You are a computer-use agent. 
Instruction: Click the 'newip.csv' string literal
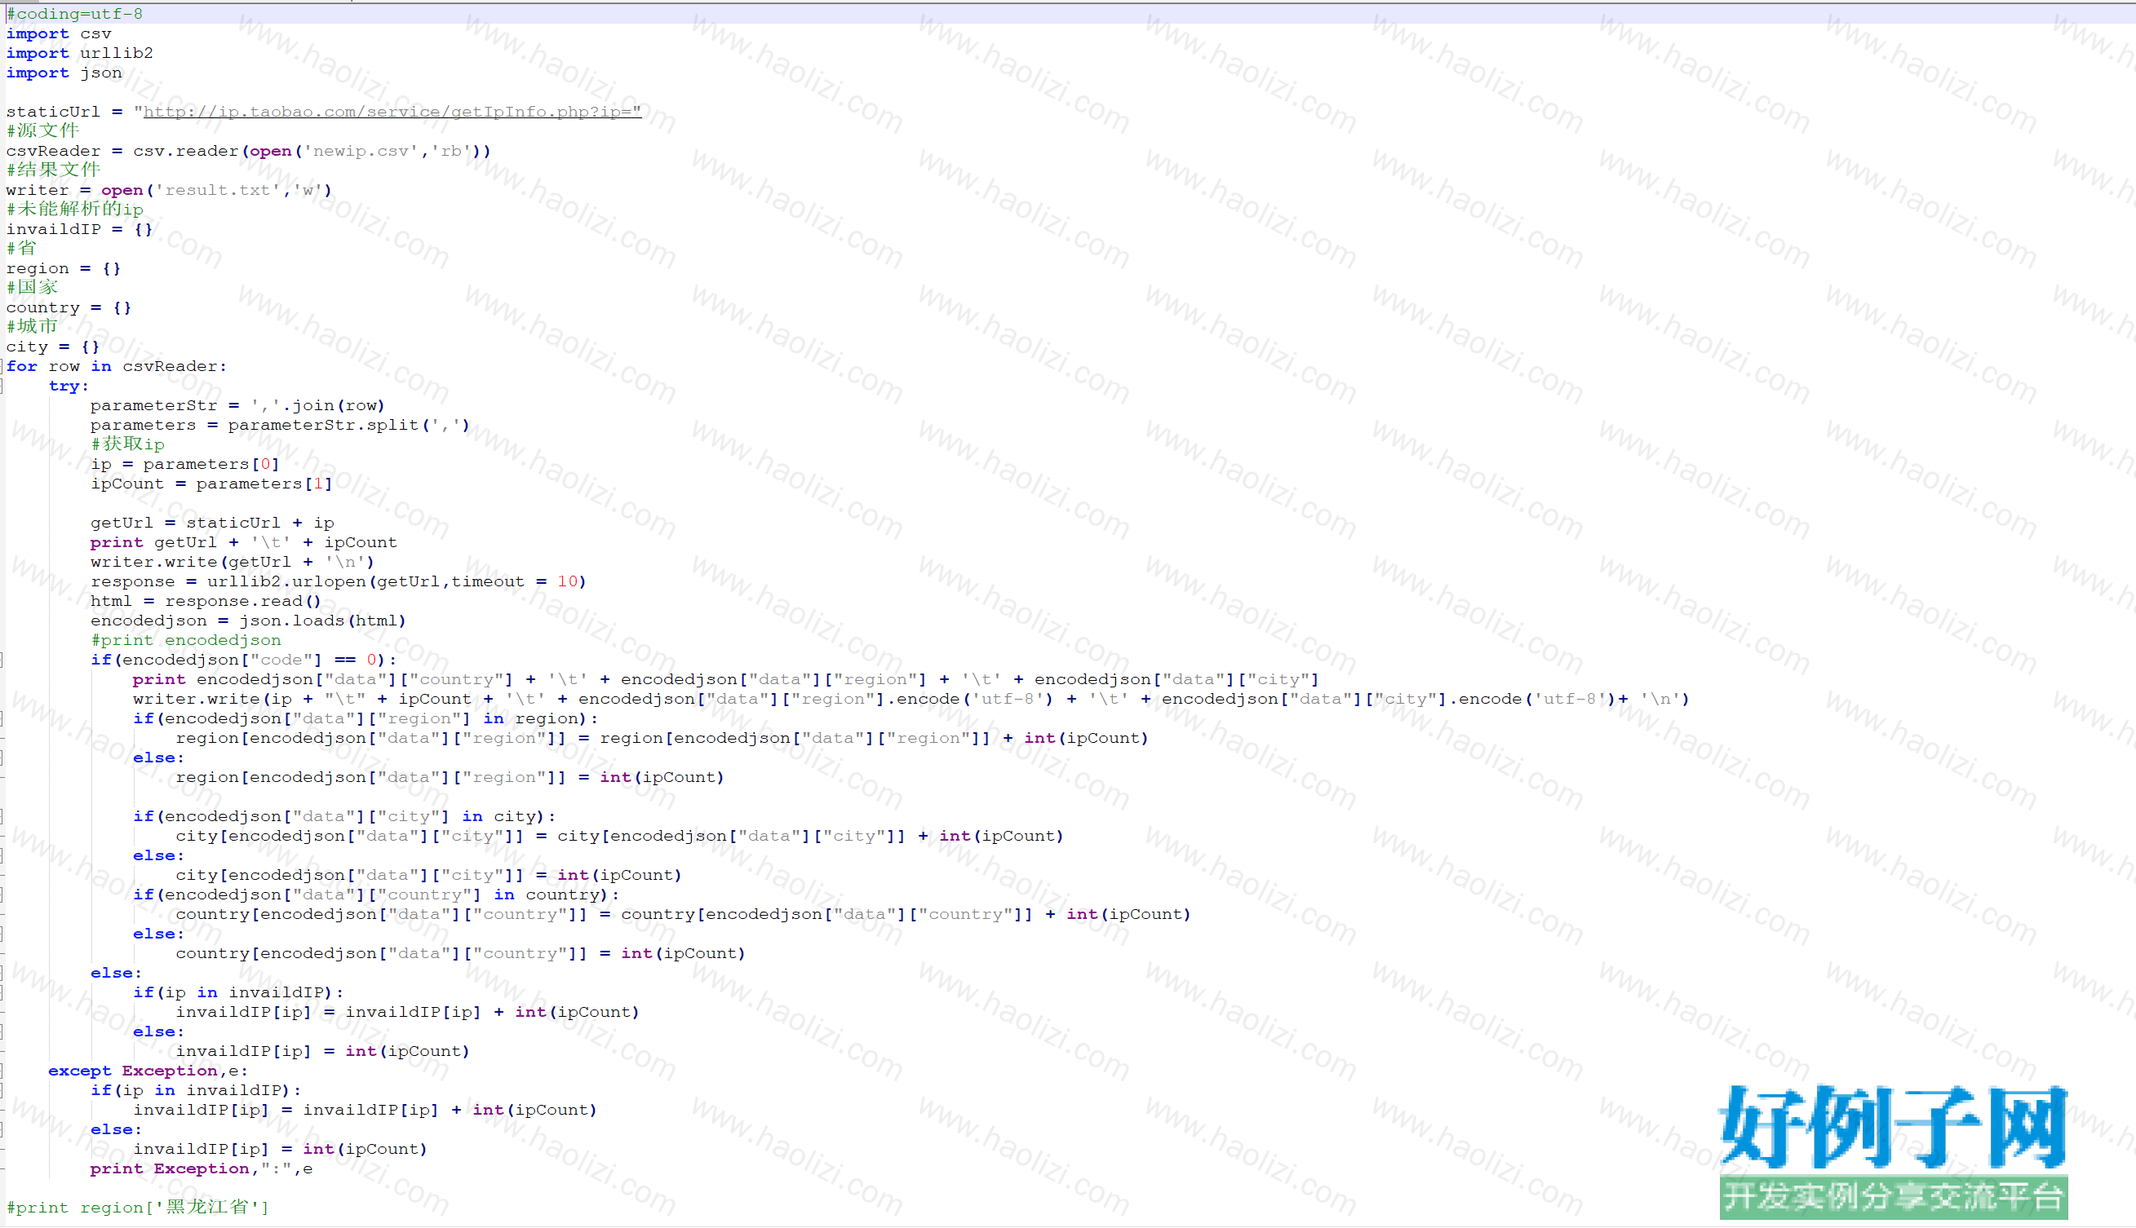point(361,151)
